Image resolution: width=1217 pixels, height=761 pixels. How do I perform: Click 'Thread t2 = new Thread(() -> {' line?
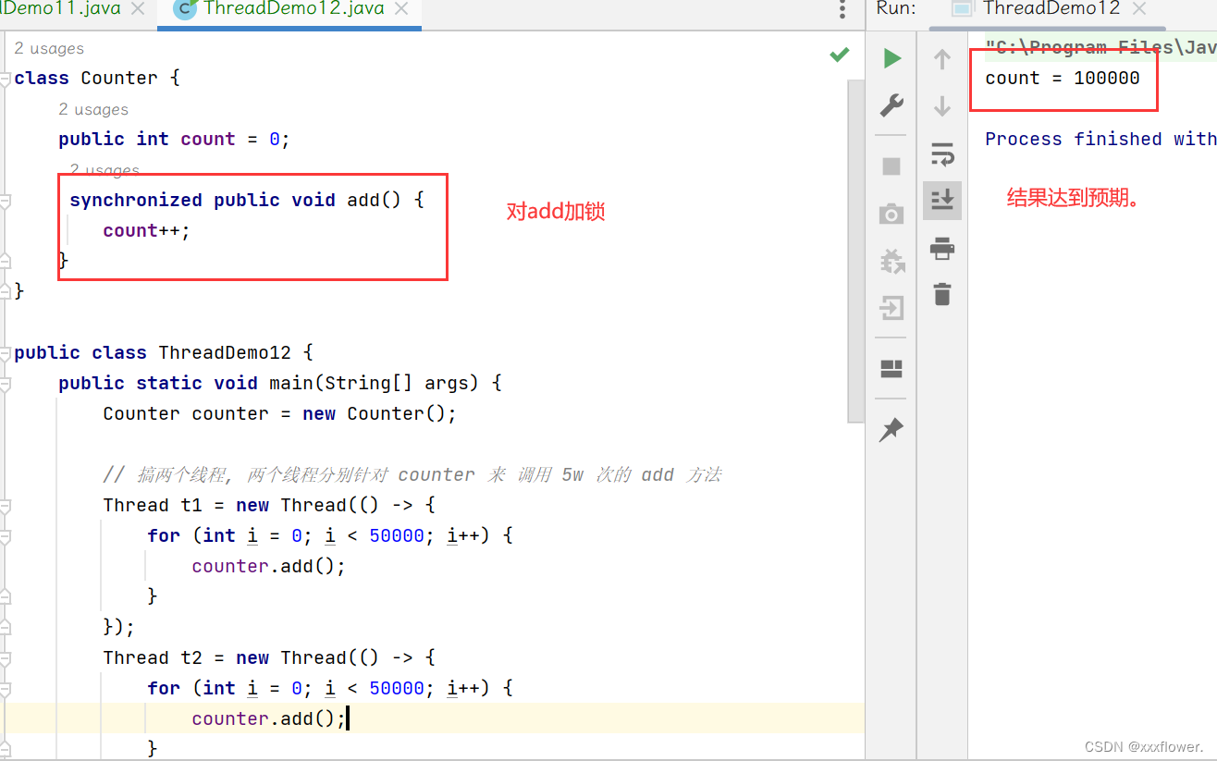269,658
